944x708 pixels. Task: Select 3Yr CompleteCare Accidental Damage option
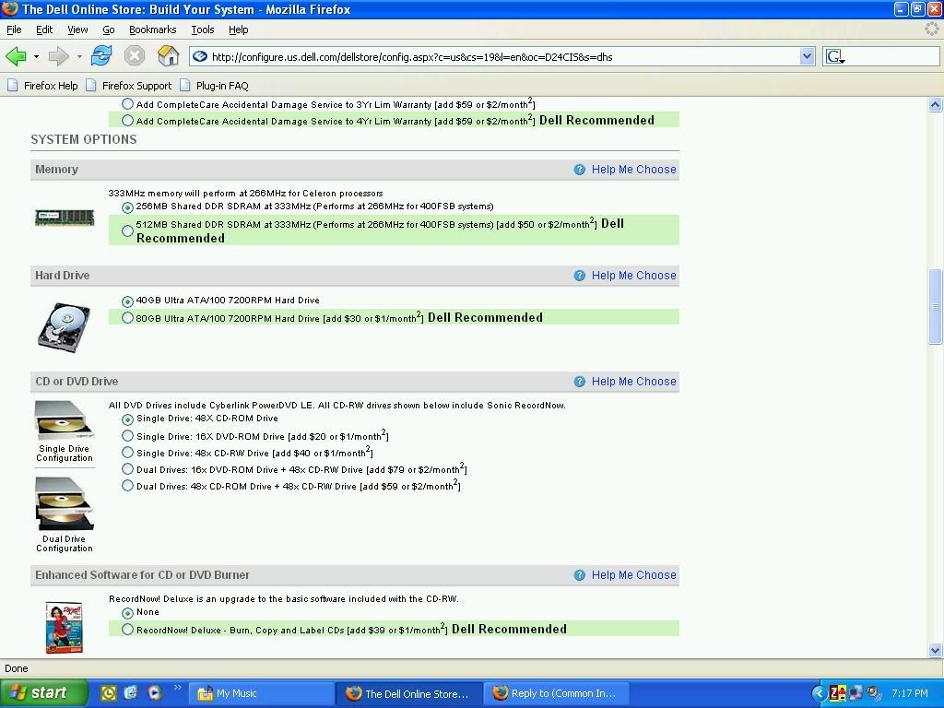pyautogui.click(x=127, y=104)
